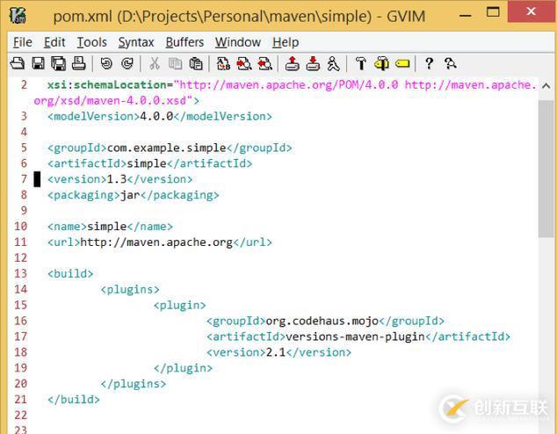Click line number 12
This screenshot has height=434, width=557.
tap(20, 257)
